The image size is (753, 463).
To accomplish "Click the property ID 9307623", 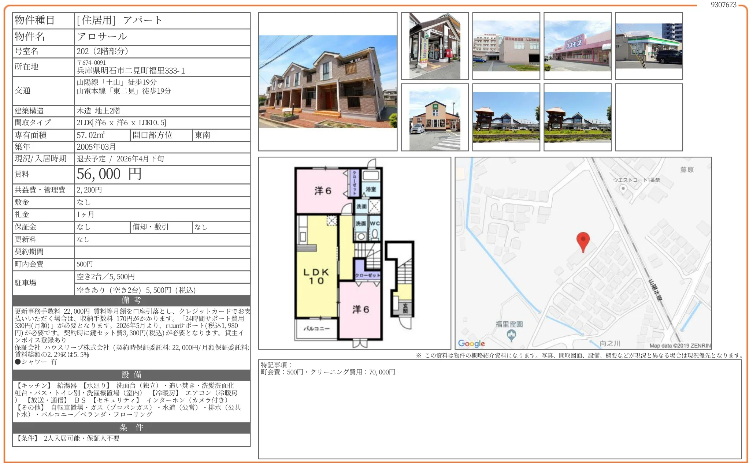I will click(723, 5).
